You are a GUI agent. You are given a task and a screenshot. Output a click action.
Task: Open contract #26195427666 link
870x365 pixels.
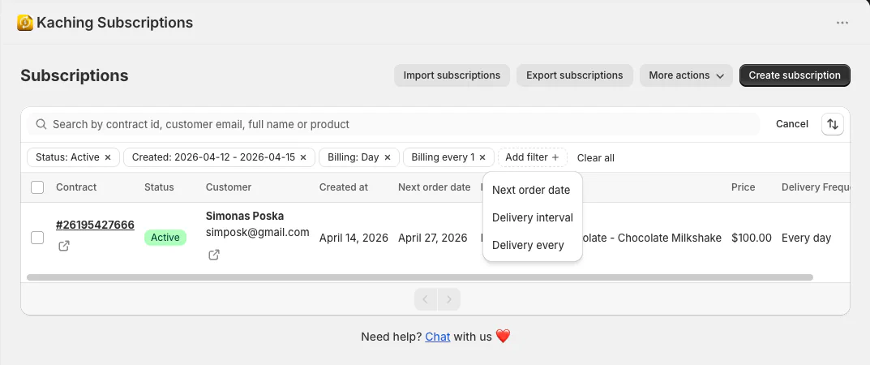tap(95, 225)
